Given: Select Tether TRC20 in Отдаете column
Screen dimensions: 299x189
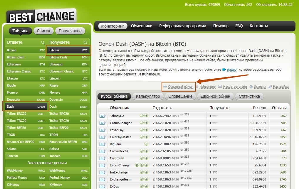Looking at the screenshot, I should (26, 121).
